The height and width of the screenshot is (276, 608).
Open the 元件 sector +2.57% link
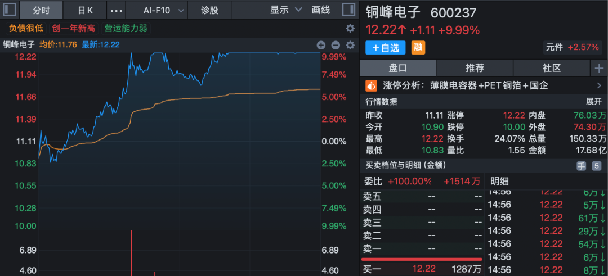[572, 48]
